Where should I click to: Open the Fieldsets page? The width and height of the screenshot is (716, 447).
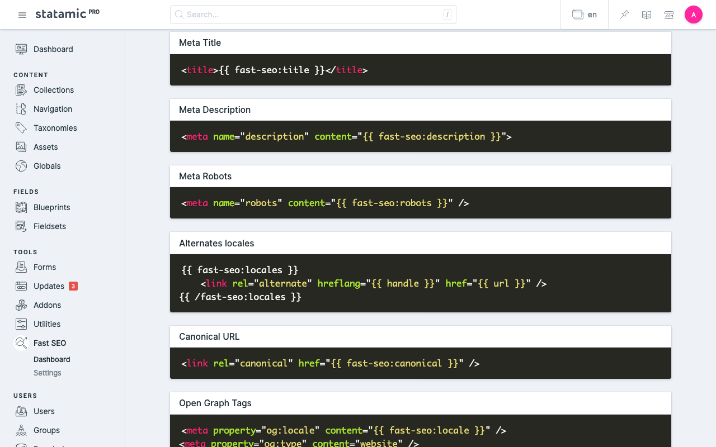tap(50, 226)
